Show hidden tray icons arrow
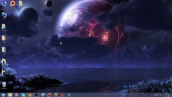Image resolution: width=172 pixels, height=97 pixels. (x=152, y=95)
